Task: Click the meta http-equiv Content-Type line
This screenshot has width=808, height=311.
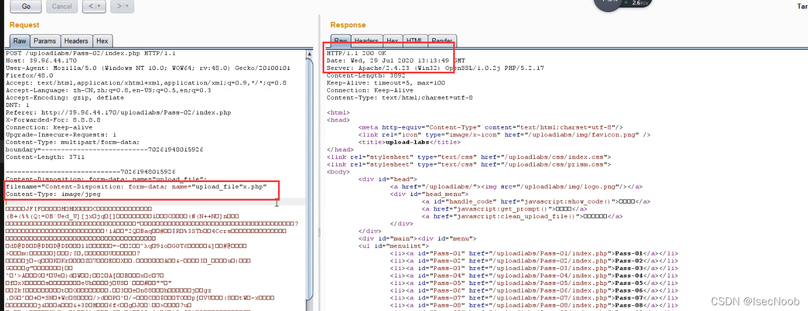Action: pyautogui.click(x=491, y=127)
